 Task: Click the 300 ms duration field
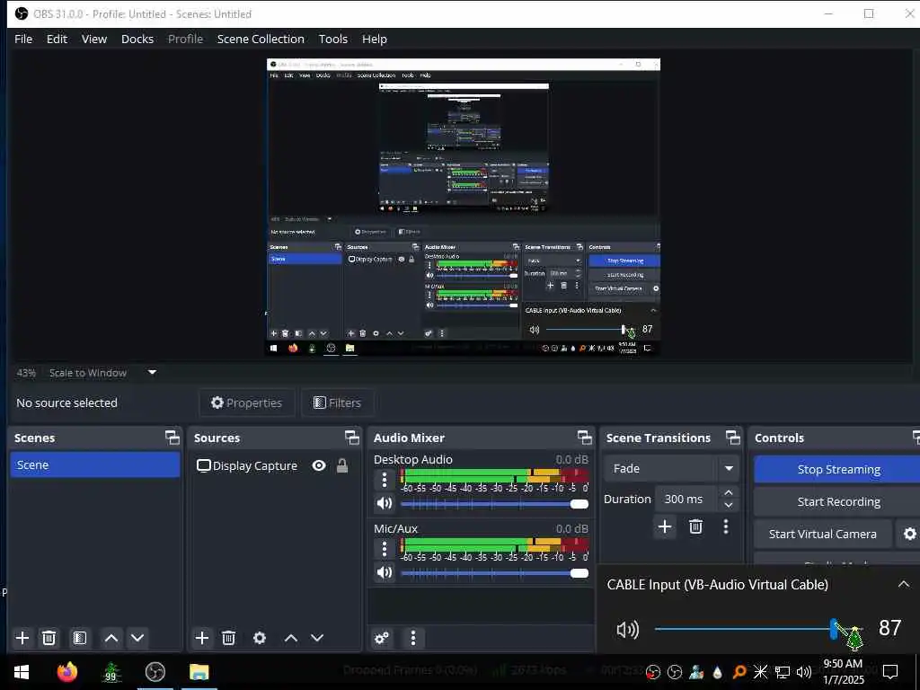click(686, 499)
